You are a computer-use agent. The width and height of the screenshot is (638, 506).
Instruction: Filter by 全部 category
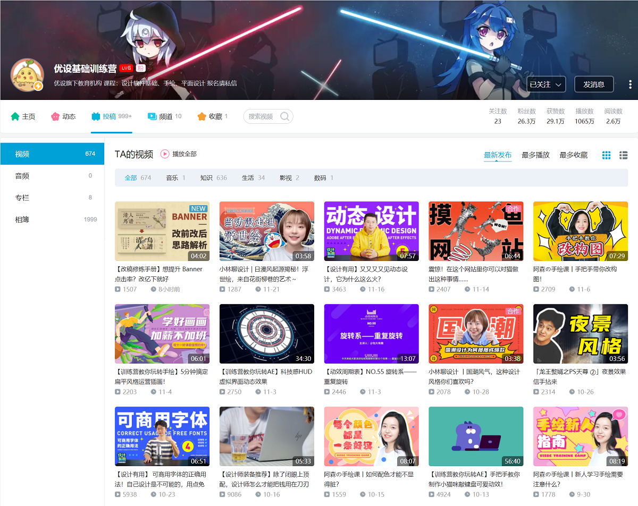pos(138,178)
